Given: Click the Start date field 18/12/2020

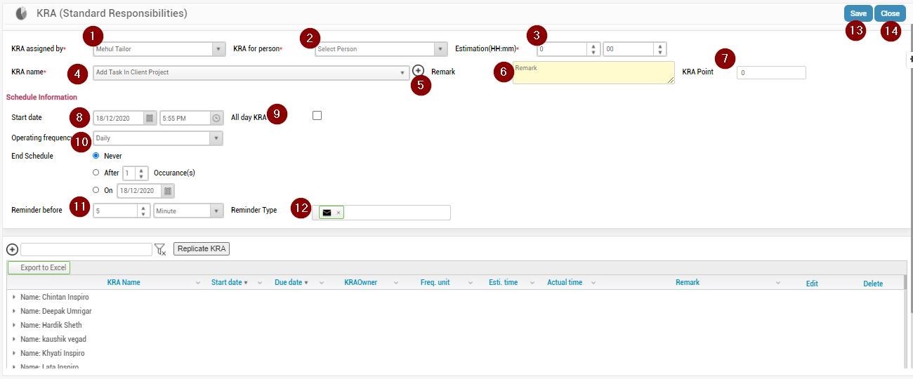Looking at the screenshot, I should pyautogui.click(x=119, y=119).
